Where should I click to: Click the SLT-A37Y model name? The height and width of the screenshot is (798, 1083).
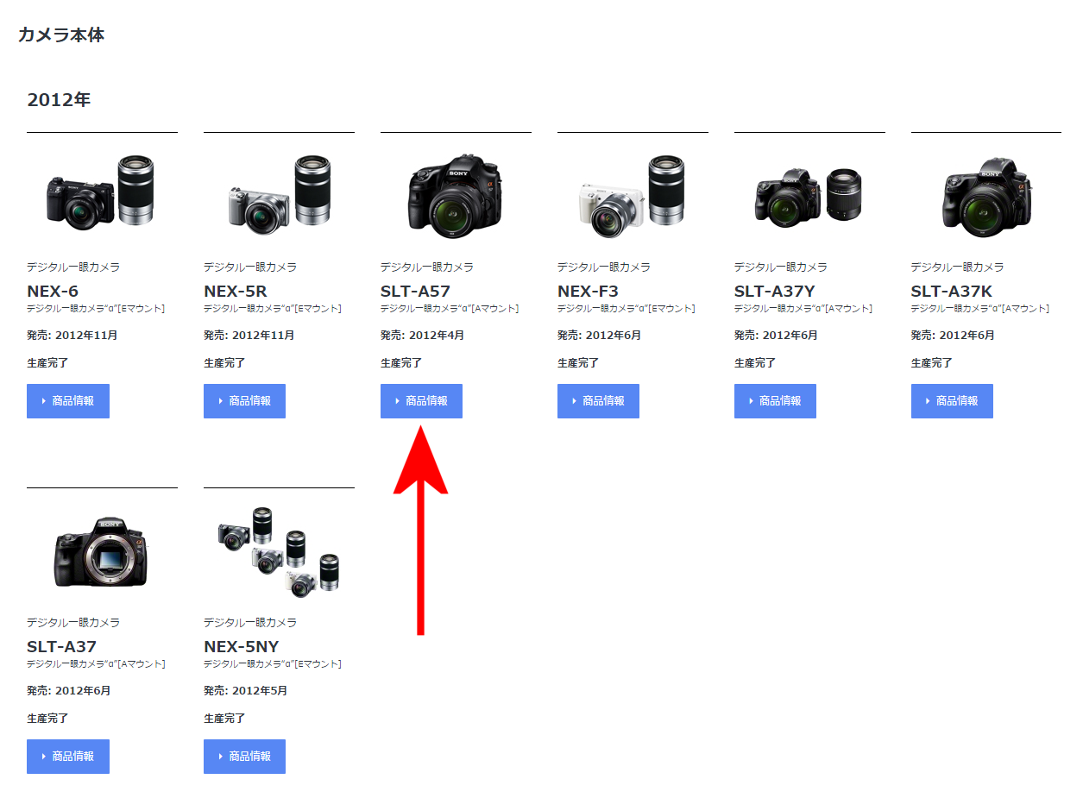coord(775,291)
